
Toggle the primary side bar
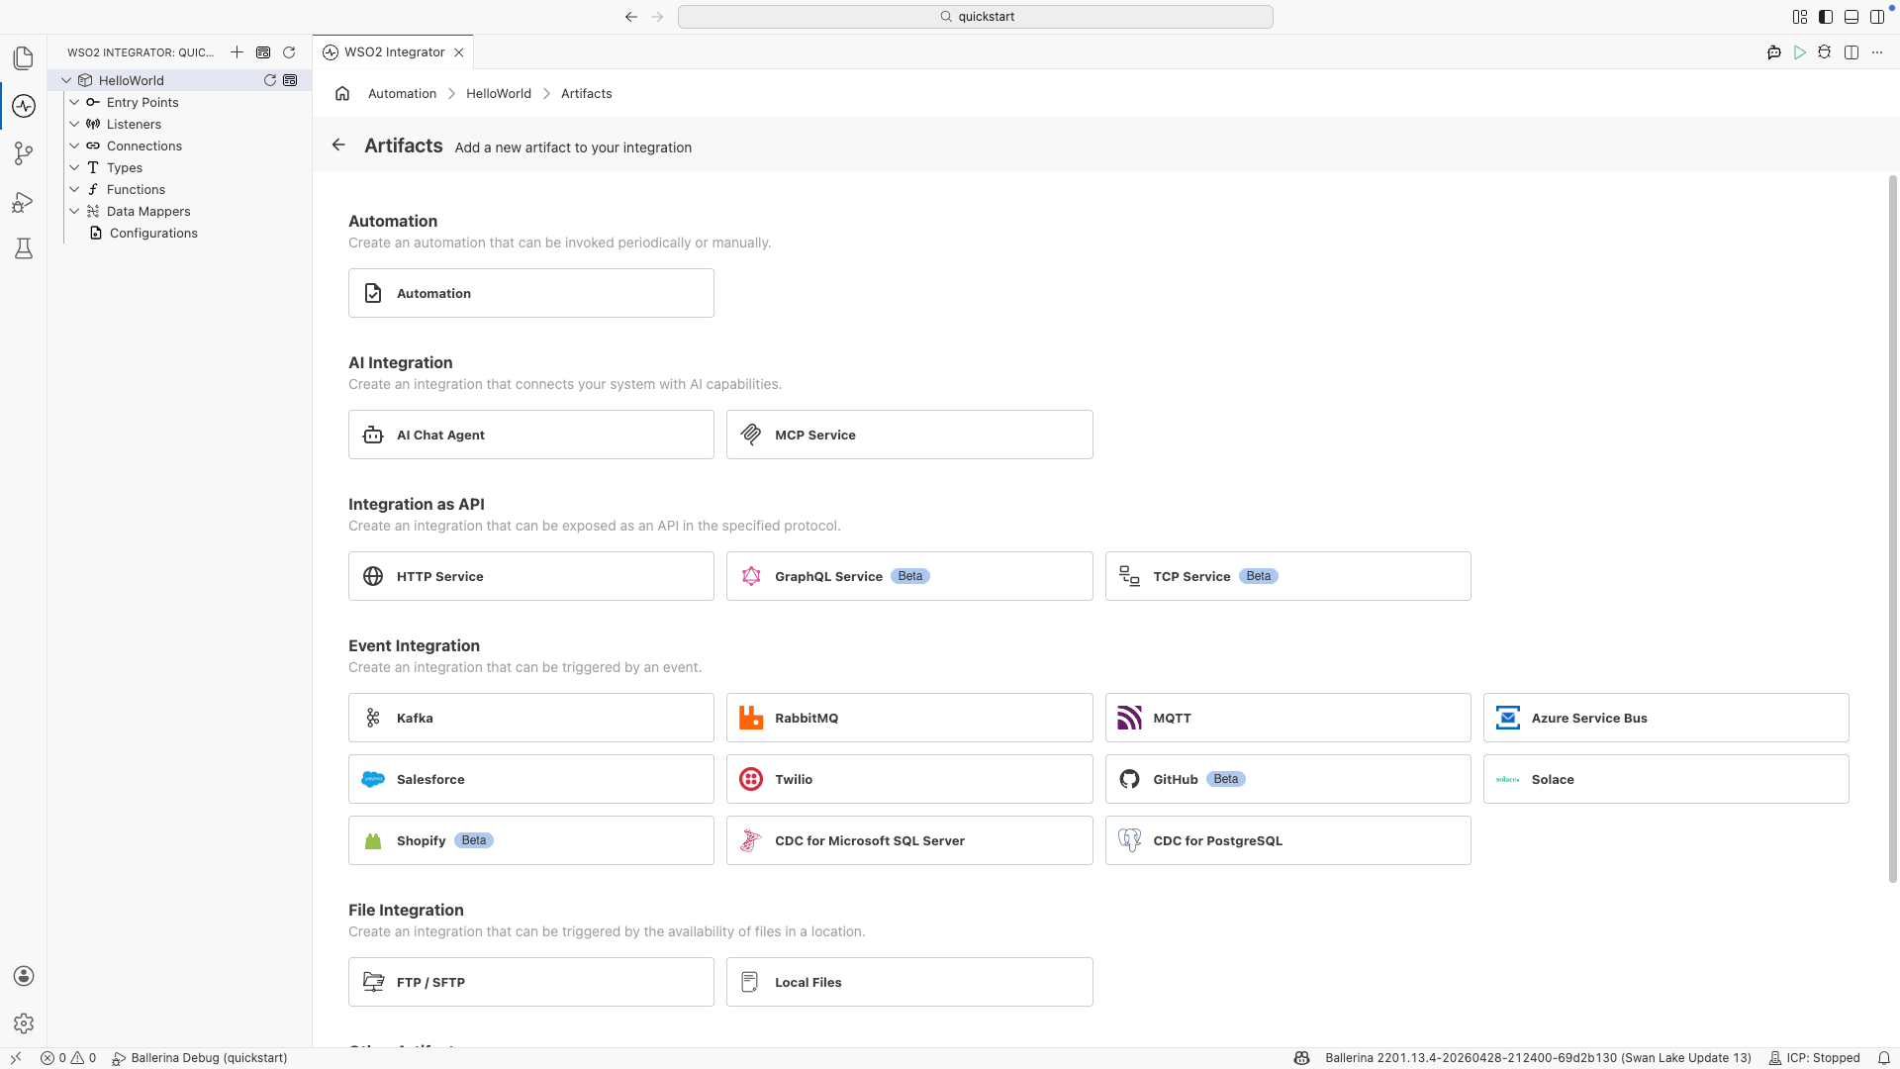pos(1826,17)
